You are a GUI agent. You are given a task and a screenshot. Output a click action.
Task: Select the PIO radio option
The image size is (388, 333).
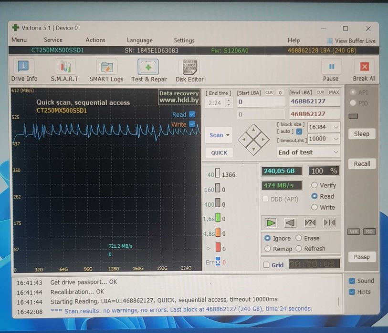coord(353,103)
